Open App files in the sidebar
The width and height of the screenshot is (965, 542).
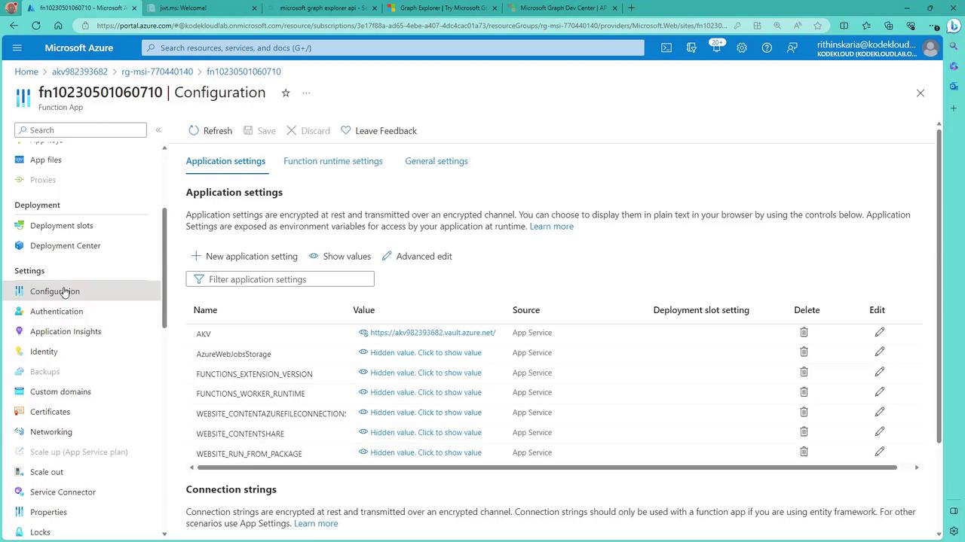(x=46, y=160)
